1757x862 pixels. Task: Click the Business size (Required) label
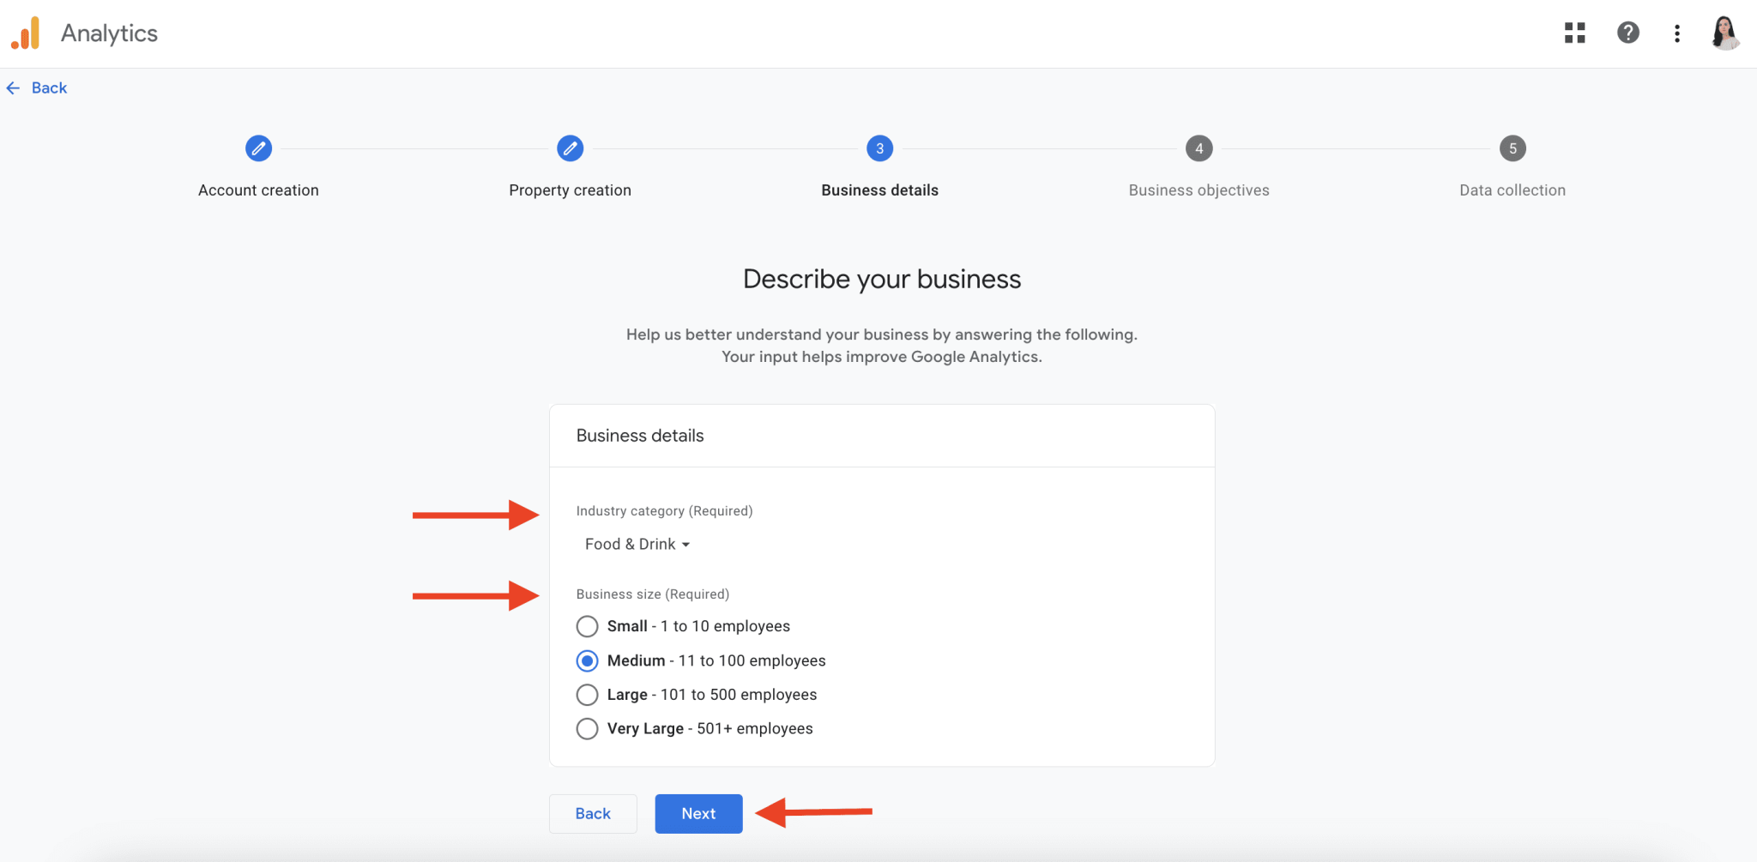click(x=652, y=594)
